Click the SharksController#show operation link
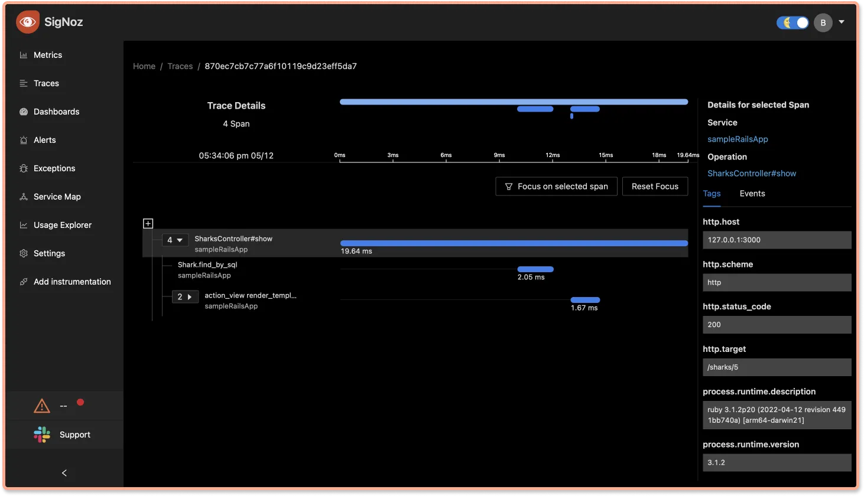Image resolution: width=864 pixels, height=496 pixels. coord(752,174)
